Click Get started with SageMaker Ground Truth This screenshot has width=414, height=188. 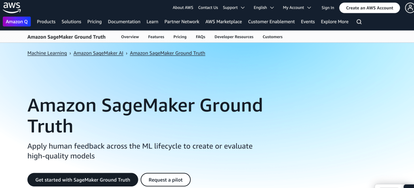82,180
